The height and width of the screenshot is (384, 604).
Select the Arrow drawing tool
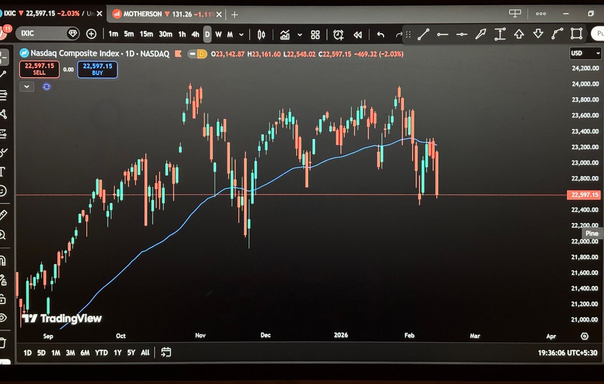[481, 34]
